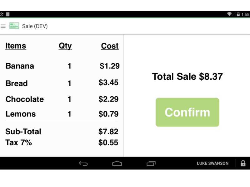Tap the Wi-Fi status icon
Screen dimensions: 250x187
229,14
